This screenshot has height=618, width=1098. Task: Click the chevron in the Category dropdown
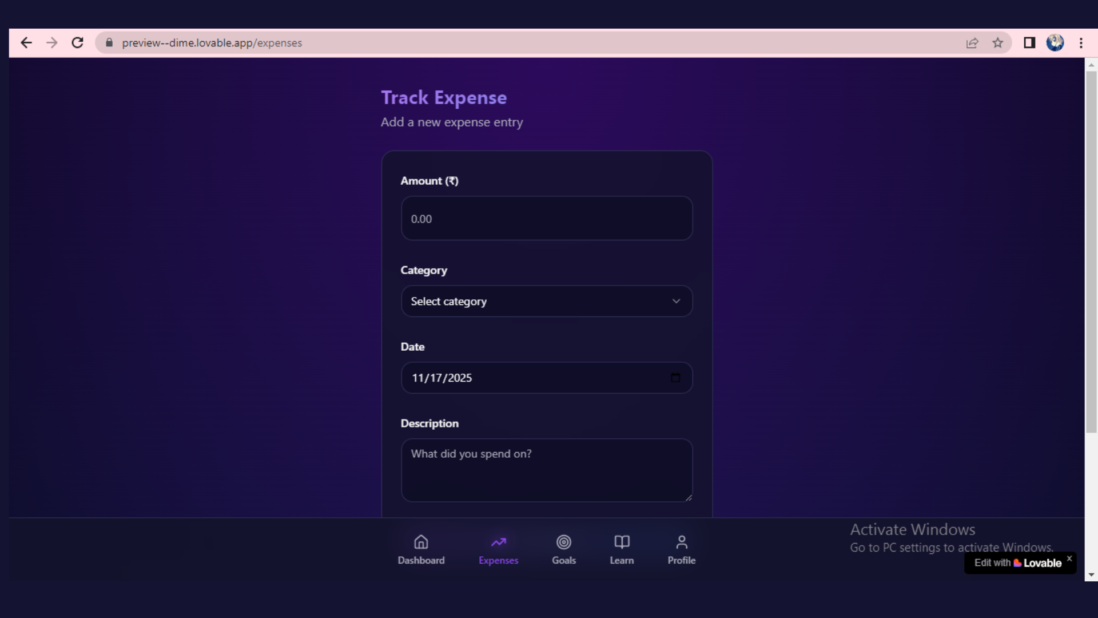676,301
